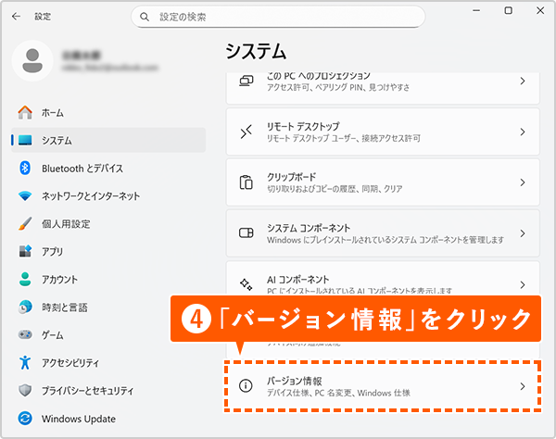Click the search magnifier icon
The width and height of the screenshot is (556, 439).
click(x=145, y=17)
